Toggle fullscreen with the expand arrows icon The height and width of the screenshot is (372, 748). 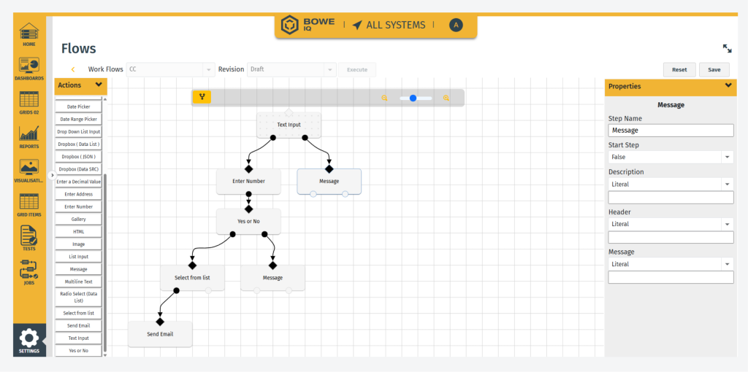[x=727, y=48]
